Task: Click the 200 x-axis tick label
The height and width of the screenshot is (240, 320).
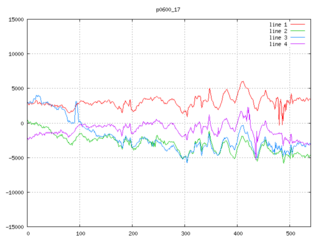Action: (x=132, y=233)
